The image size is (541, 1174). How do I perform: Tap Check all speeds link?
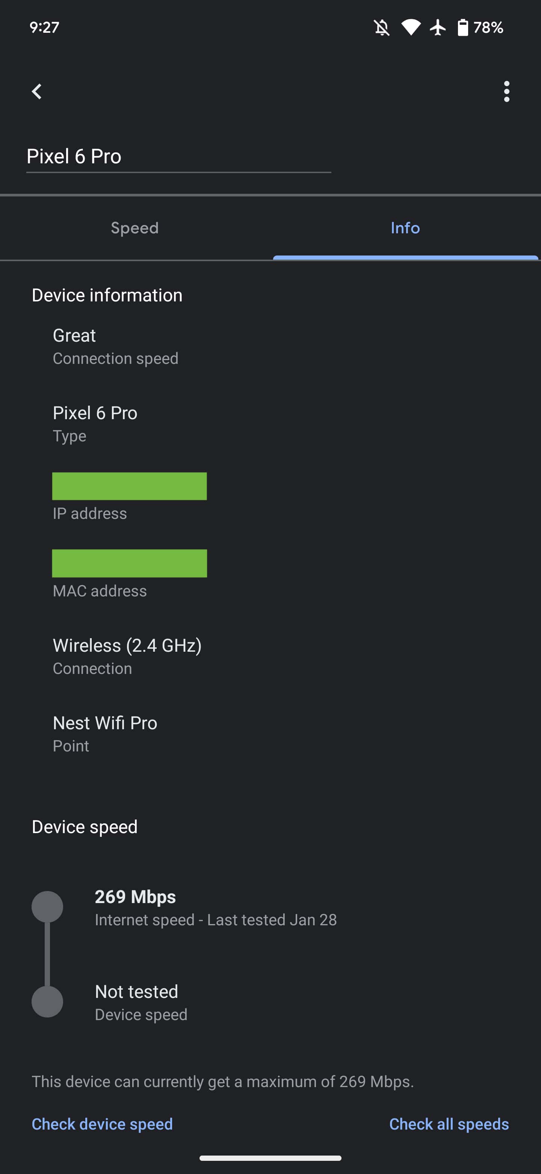449,1124
